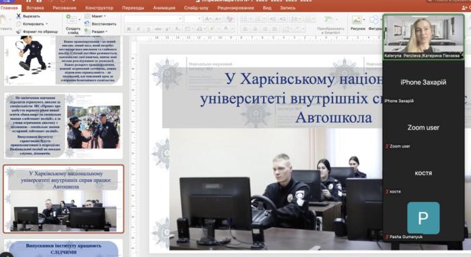Open the Фигуры shapes gallery
Screen dimensions: 471x257
[x=374, y=20]
